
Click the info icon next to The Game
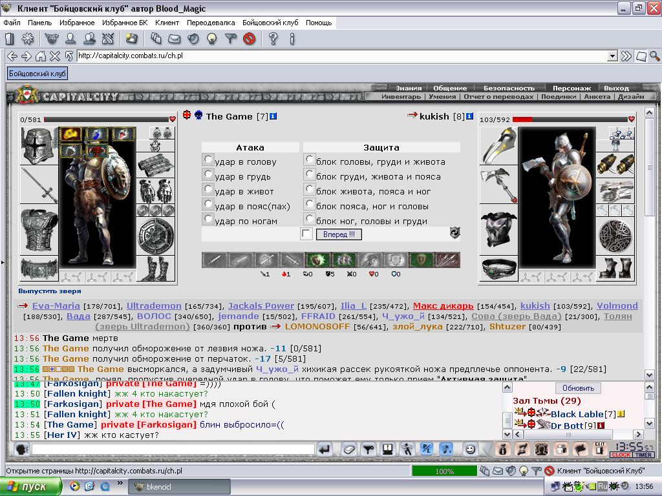tap(273, 116)
